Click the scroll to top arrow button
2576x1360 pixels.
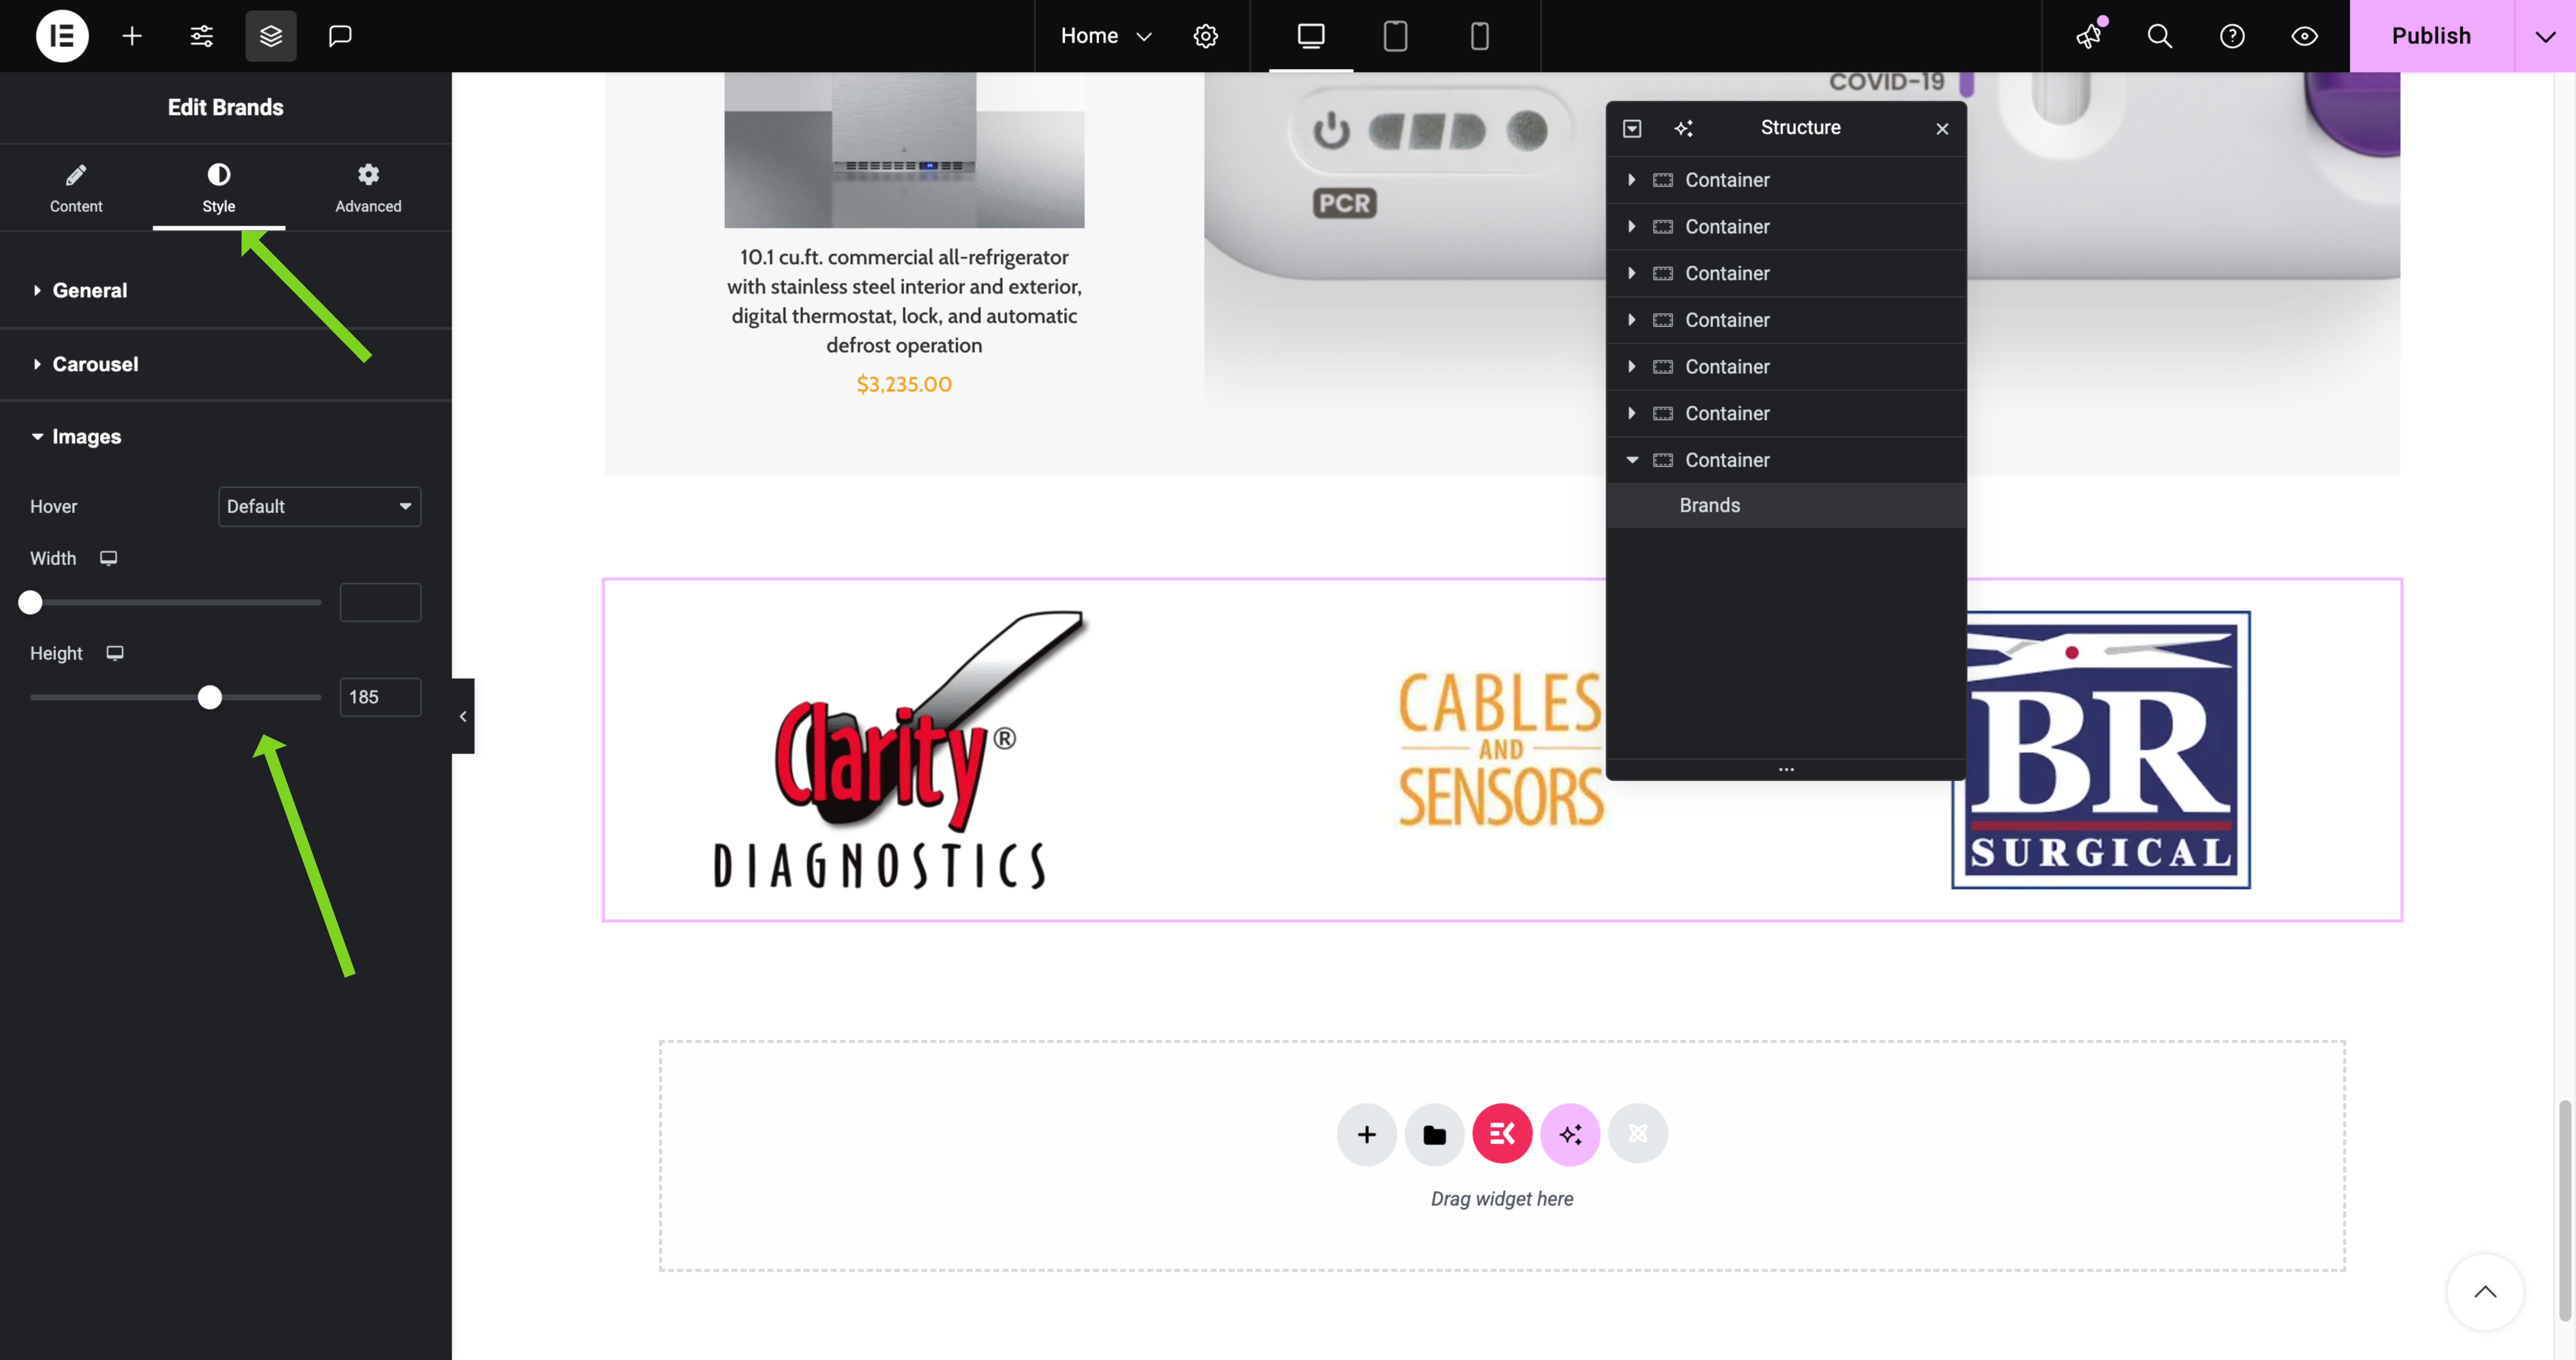coord(2485,1292)
